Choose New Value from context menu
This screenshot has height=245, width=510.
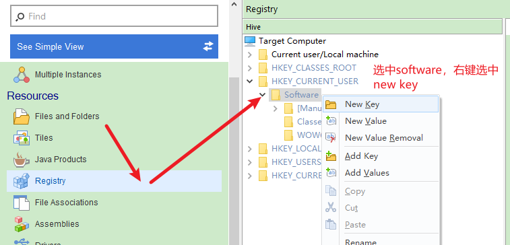pyautogui.click(x=381, y=121)
